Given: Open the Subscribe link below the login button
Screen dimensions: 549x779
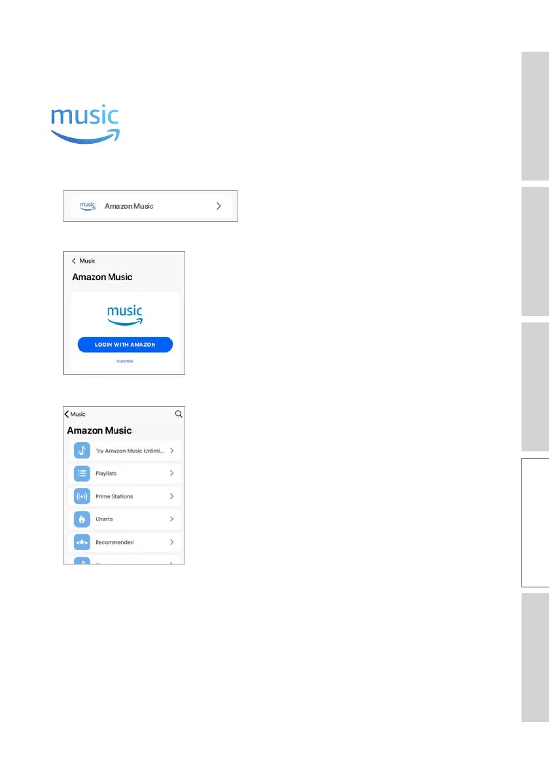Looking at the screenshot, I should pos(125,361).
